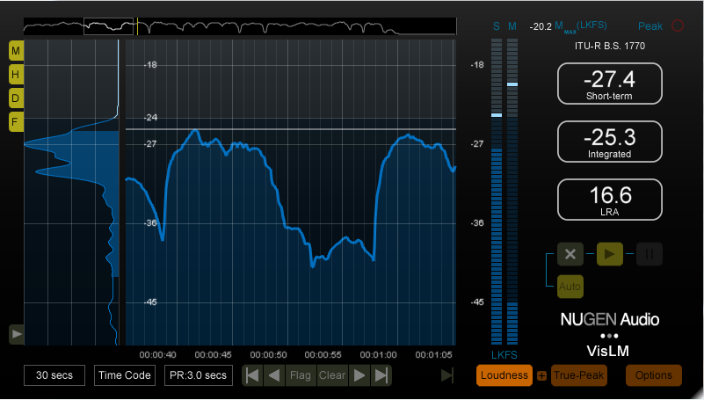Click the dim skip-to-end icon near the graph corner
The height and width of the screenshot is (400, 704).
point(447,375)
